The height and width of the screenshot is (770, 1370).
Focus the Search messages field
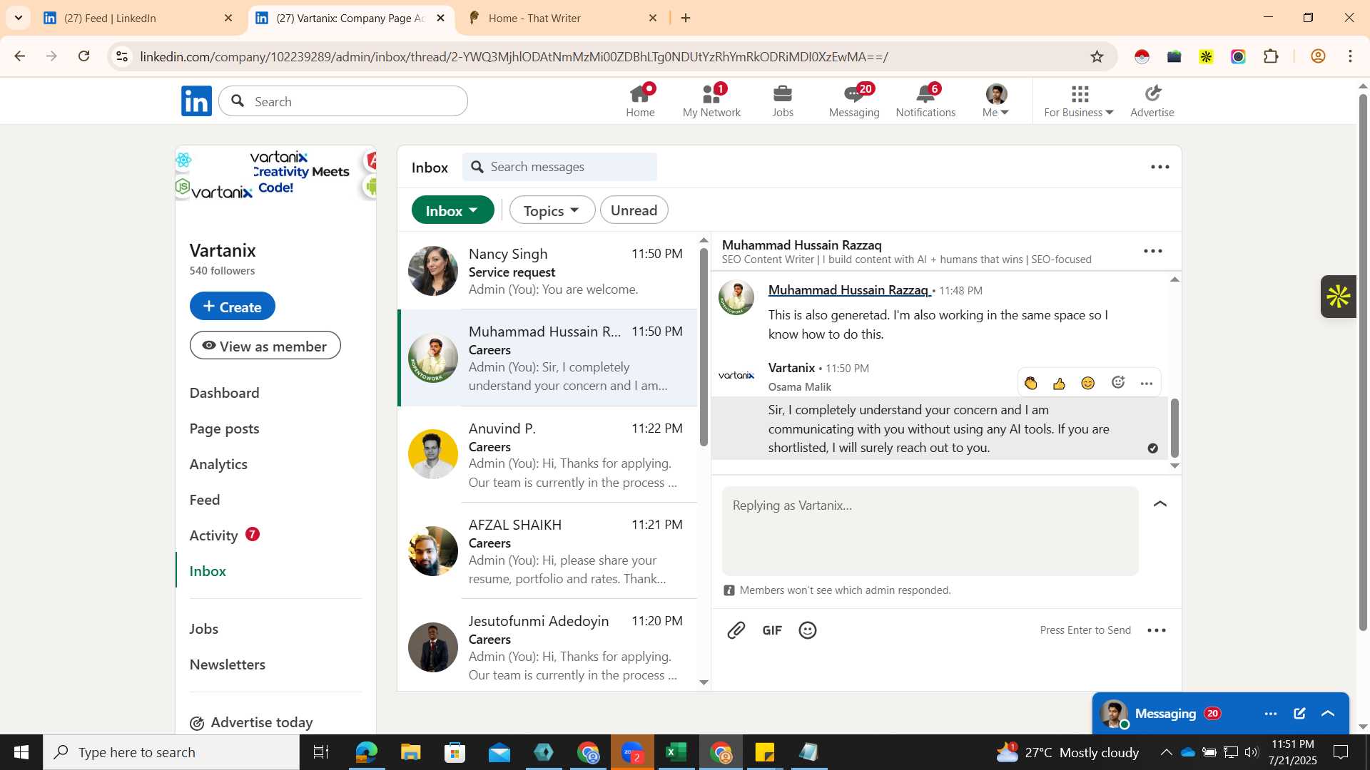(560, 167)
